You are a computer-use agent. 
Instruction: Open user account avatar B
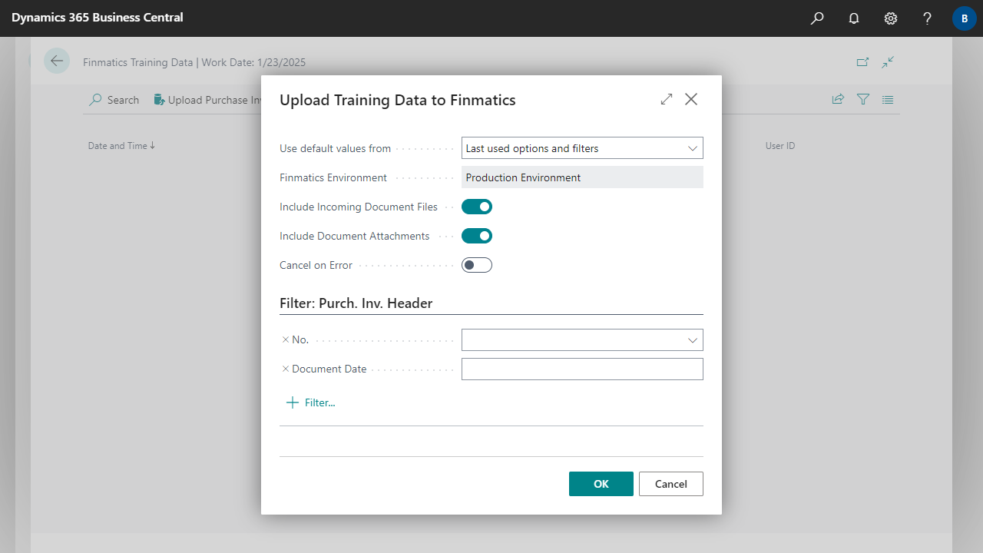point(965,18)
